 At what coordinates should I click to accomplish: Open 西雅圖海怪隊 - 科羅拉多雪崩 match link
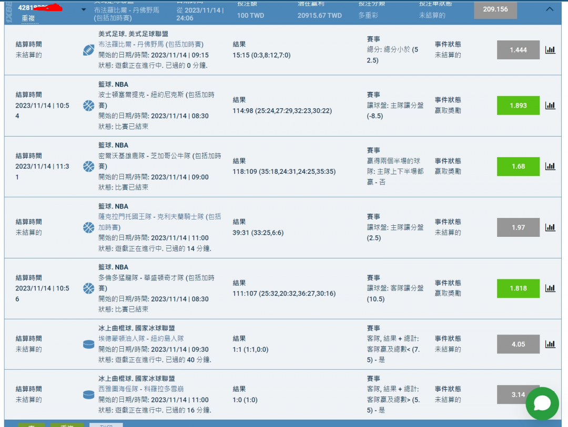[x=141, y=389]
